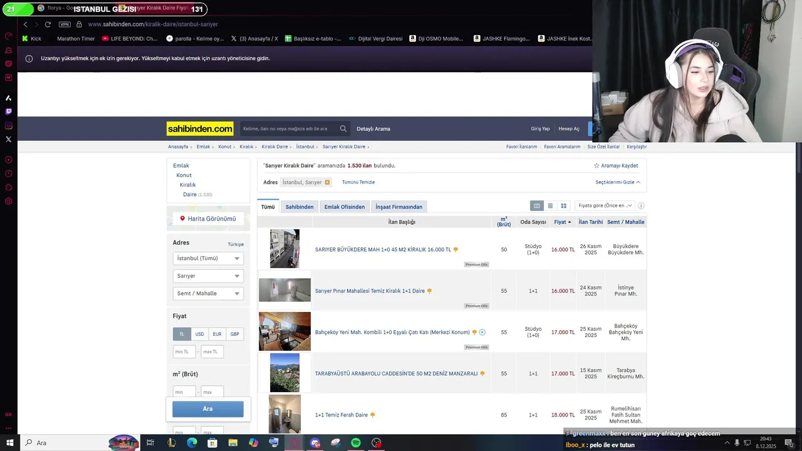Focus the keyword search input field
Image resolution: width=802 pixels, height=451 pixels.
tap(289, 128)
